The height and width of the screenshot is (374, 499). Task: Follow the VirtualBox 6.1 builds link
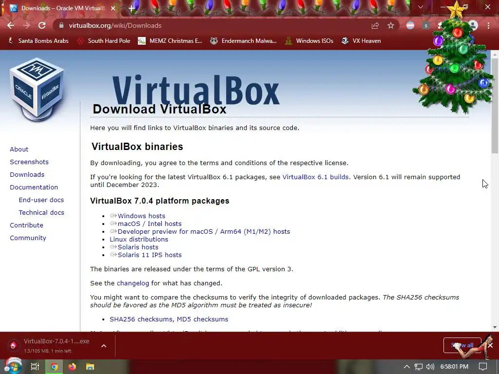pyautogui.click(x=315, y=177)
